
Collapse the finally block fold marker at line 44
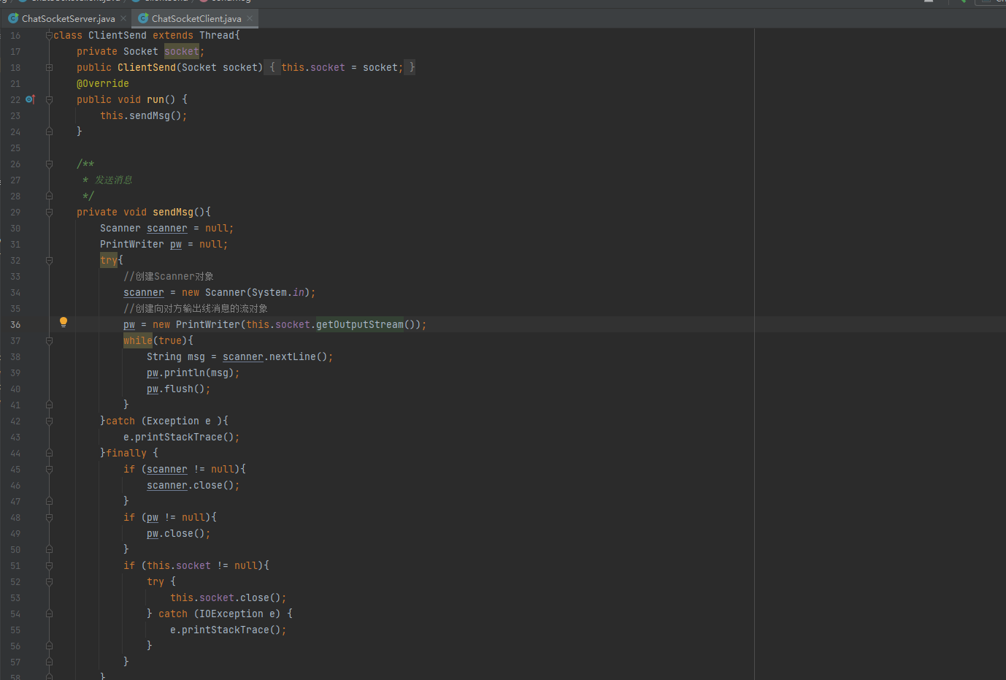(x=49, y=453)
